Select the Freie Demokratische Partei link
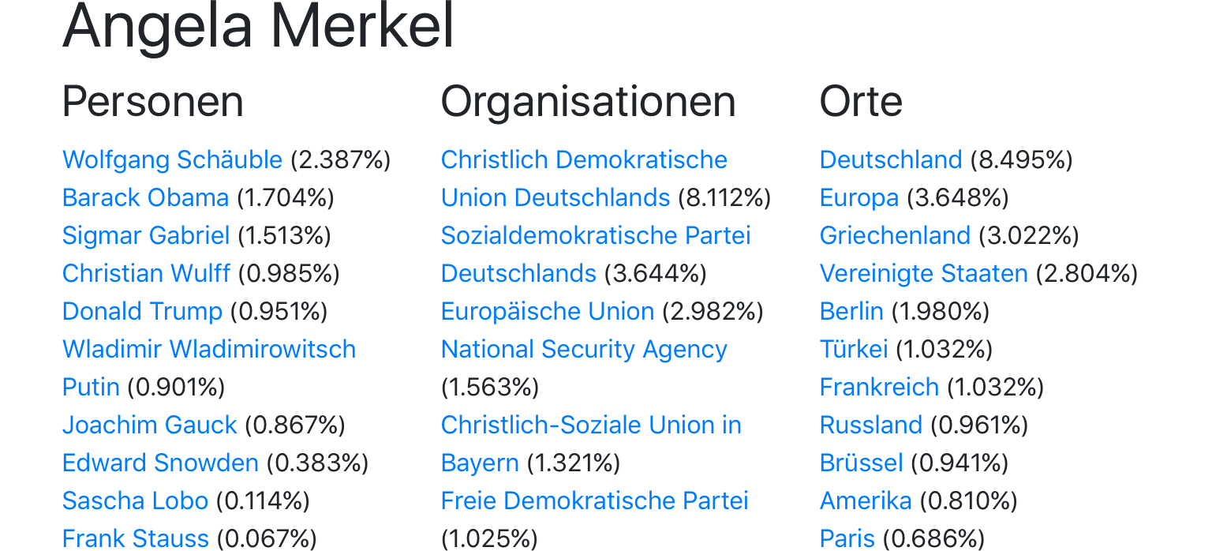 pos(594,501)
